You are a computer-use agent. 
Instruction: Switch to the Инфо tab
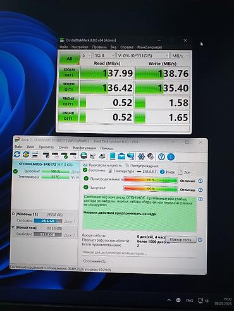(168, 172)
